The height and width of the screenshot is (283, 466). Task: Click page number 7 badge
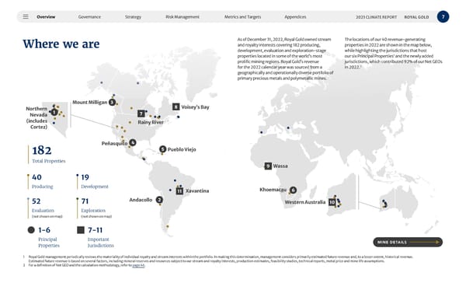coord(443,16)
